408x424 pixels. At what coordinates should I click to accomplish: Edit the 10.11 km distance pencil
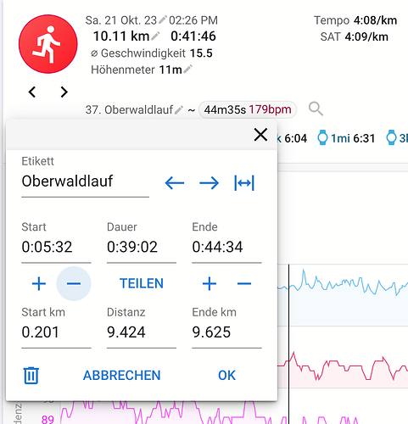(155, 36)
